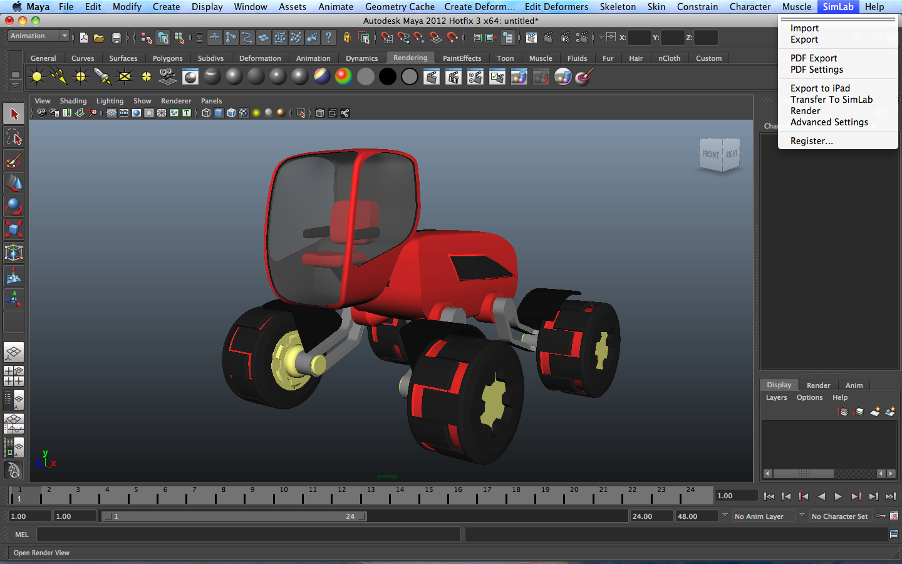The height and width of the screenshot is (564, 902).
Task: Toggle the lock current selection icon
Action: [347, 38]
